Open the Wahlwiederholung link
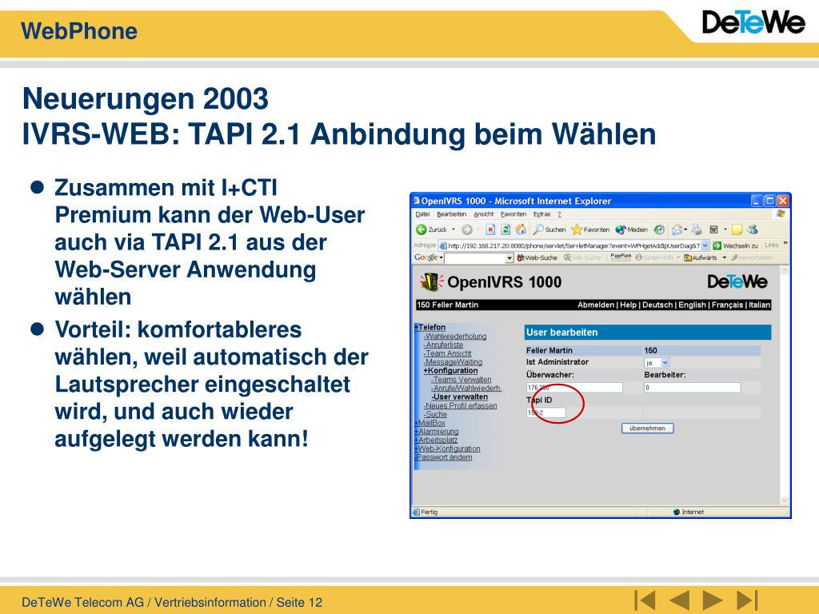 point(455,337)
